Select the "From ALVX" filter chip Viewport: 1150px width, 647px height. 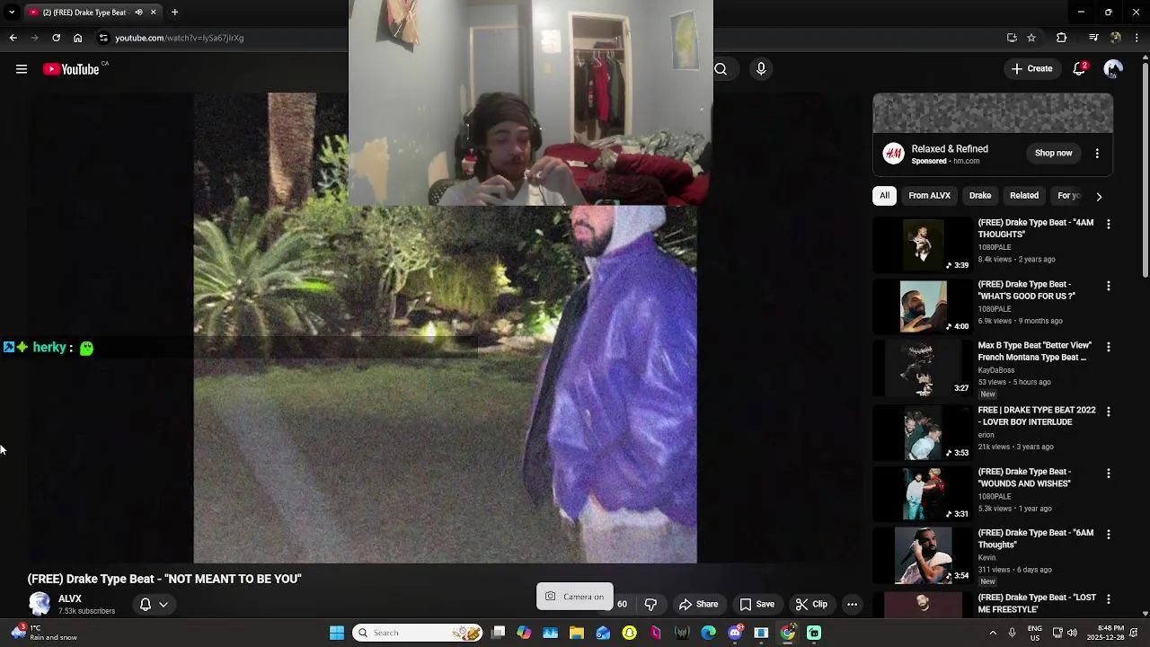pos(929,196)
